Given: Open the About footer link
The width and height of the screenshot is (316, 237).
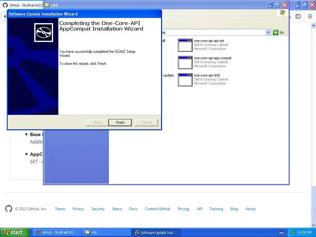Looking at the screenshot, I should pyautogui.click(x=250, y=209).
